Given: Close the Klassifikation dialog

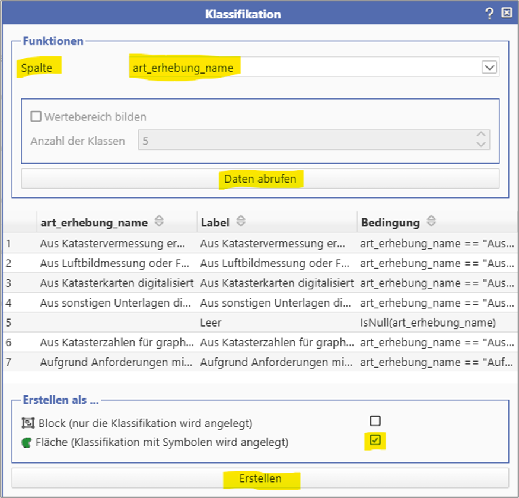Looking at the screenshot, I should tap(507, 13).
